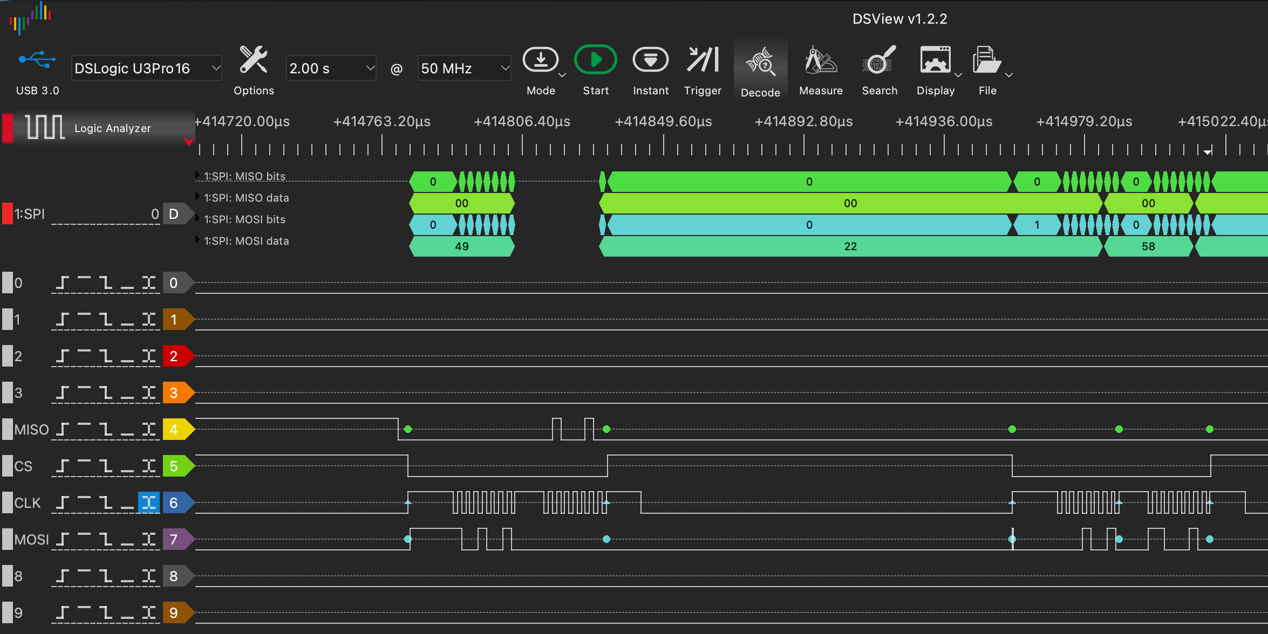Set falling edge trigger on CS channel
The image size is (1268, 634).
point(106,466)
